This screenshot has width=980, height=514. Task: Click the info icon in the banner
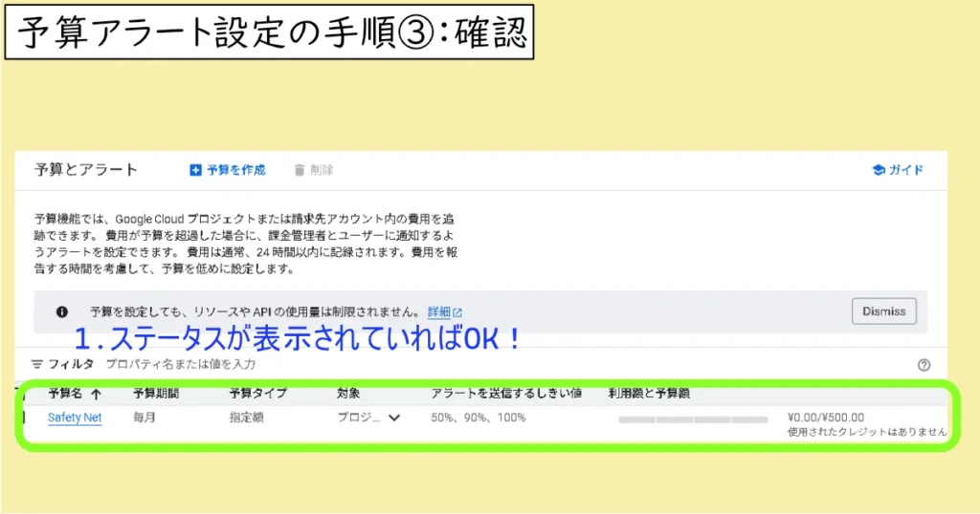click(x=62, y=311)
